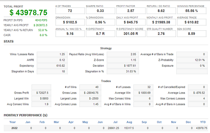Click the STATS section heading
The width and height of the screenshot is (210, 133).
click(8, 42)
